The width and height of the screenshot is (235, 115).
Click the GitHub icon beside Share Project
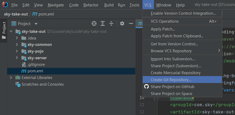[147, 86]
